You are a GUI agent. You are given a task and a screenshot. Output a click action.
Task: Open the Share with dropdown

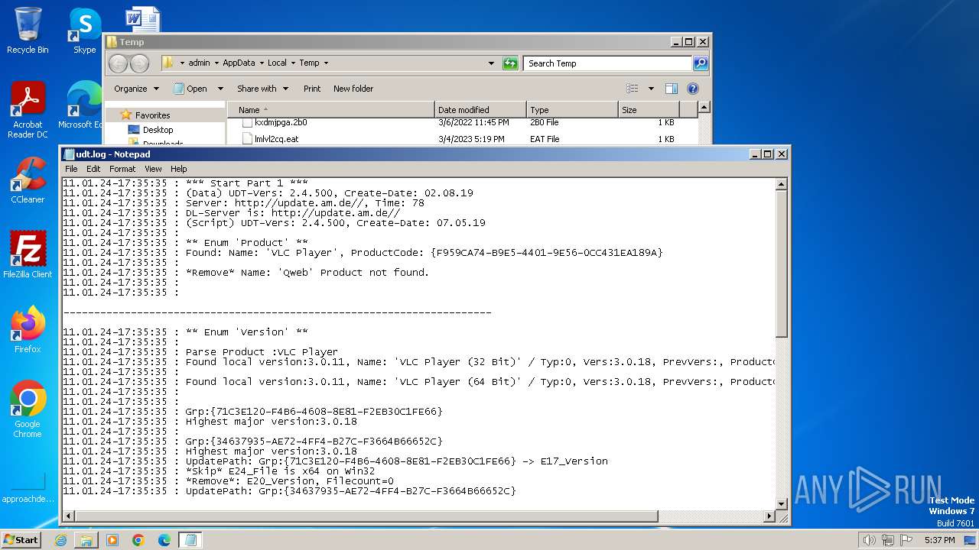(x=262, y=89)
